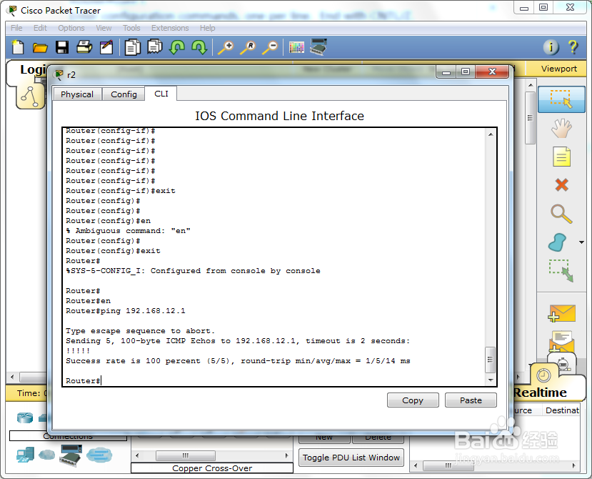
Task: Select the Routers device category icon
Action: click(x=25, y=418)
